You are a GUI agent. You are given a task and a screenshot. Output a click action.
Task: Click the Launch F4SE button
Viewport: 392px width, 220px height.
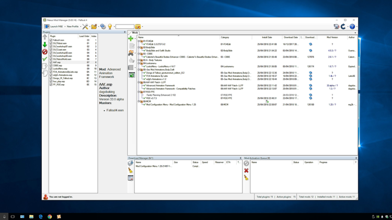(54, 27)
